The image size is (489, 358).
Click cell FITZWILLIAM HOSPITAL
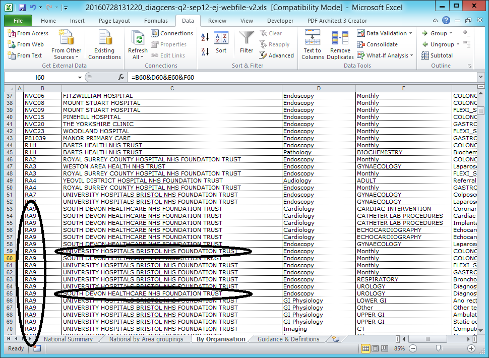(172, 96)
